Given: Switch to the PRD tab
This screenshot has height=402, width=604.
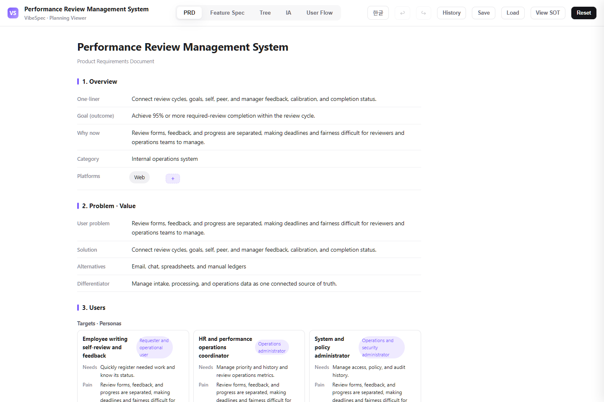Looking at the screenshot, I should (189, 13).
